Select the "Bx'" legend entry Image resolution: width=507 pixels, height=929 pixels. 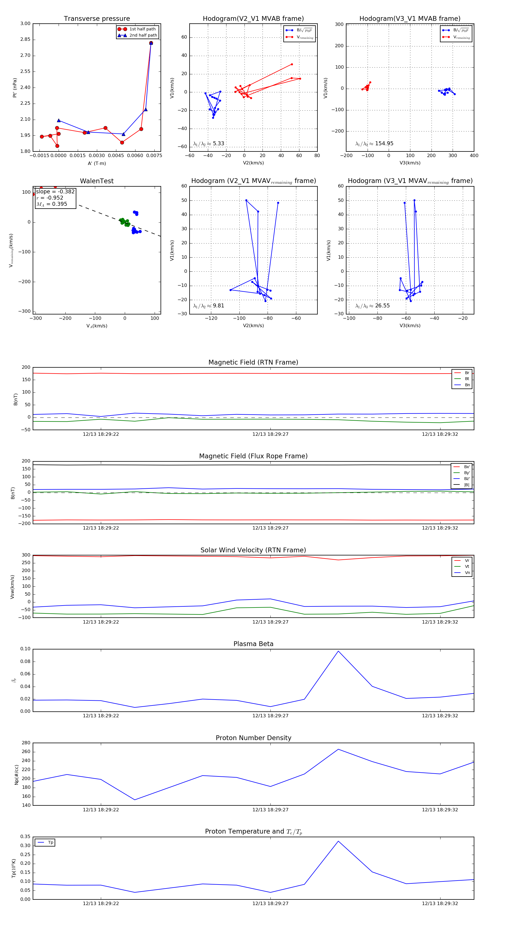point(462,467)
